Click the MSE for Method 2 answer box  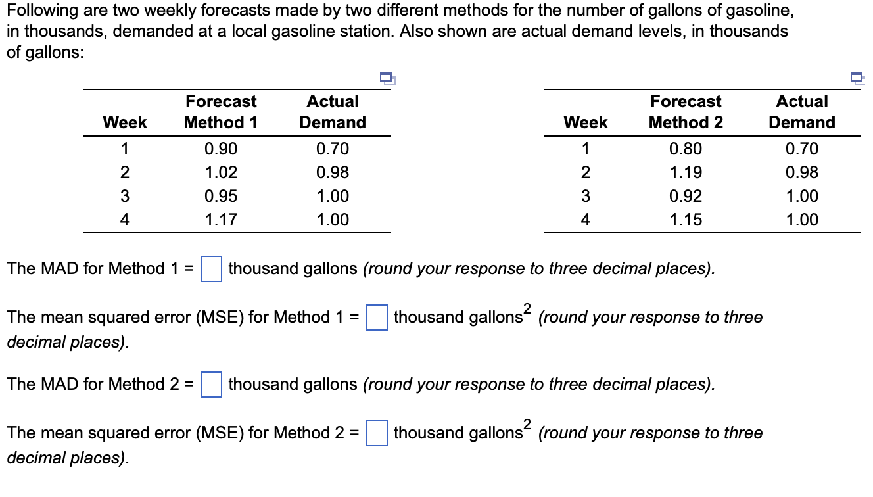375,434
